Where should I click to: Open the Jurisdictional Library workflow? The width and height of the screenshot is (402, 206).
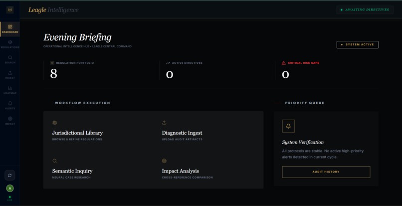[x=77, y=133]
